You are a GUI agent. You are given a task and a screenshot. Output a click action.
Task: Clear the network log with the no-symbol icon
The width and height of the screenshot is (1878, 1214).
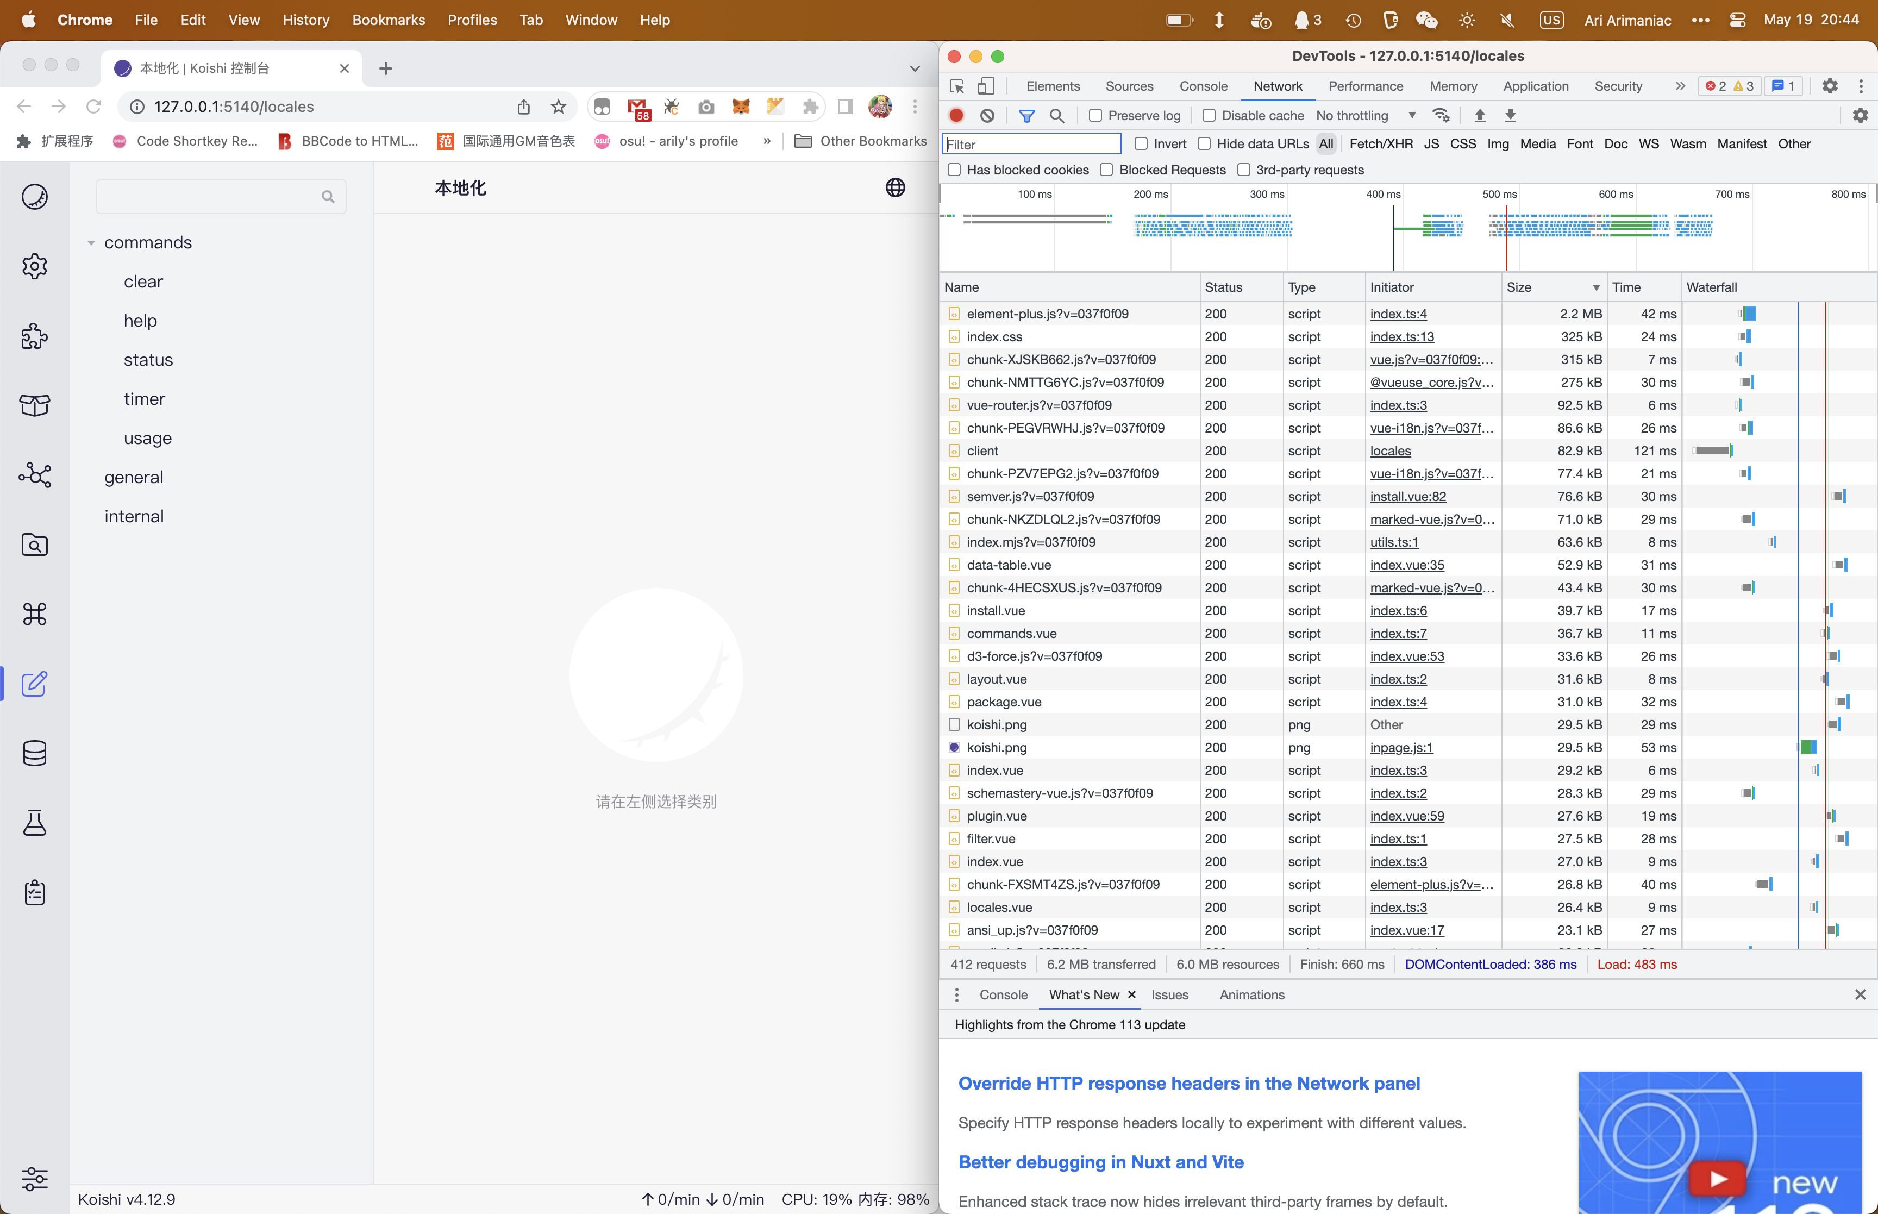987,115
